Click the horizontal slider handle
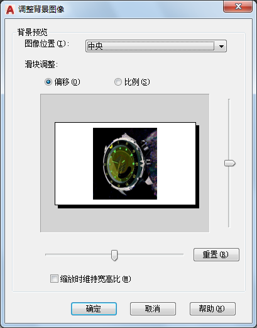The height and width of the screenshot is (328, 257). coord(114,255)
